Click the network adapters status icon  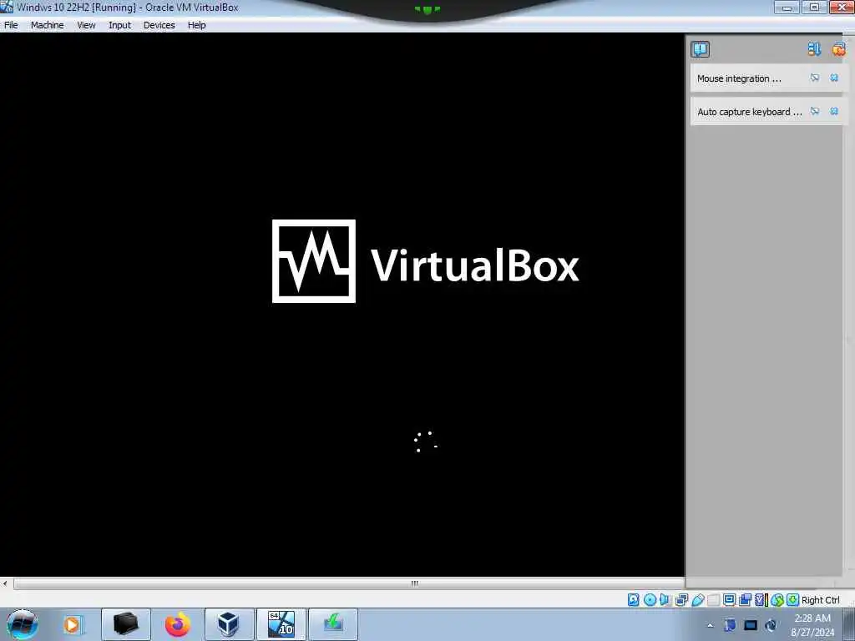coord(681,599)
